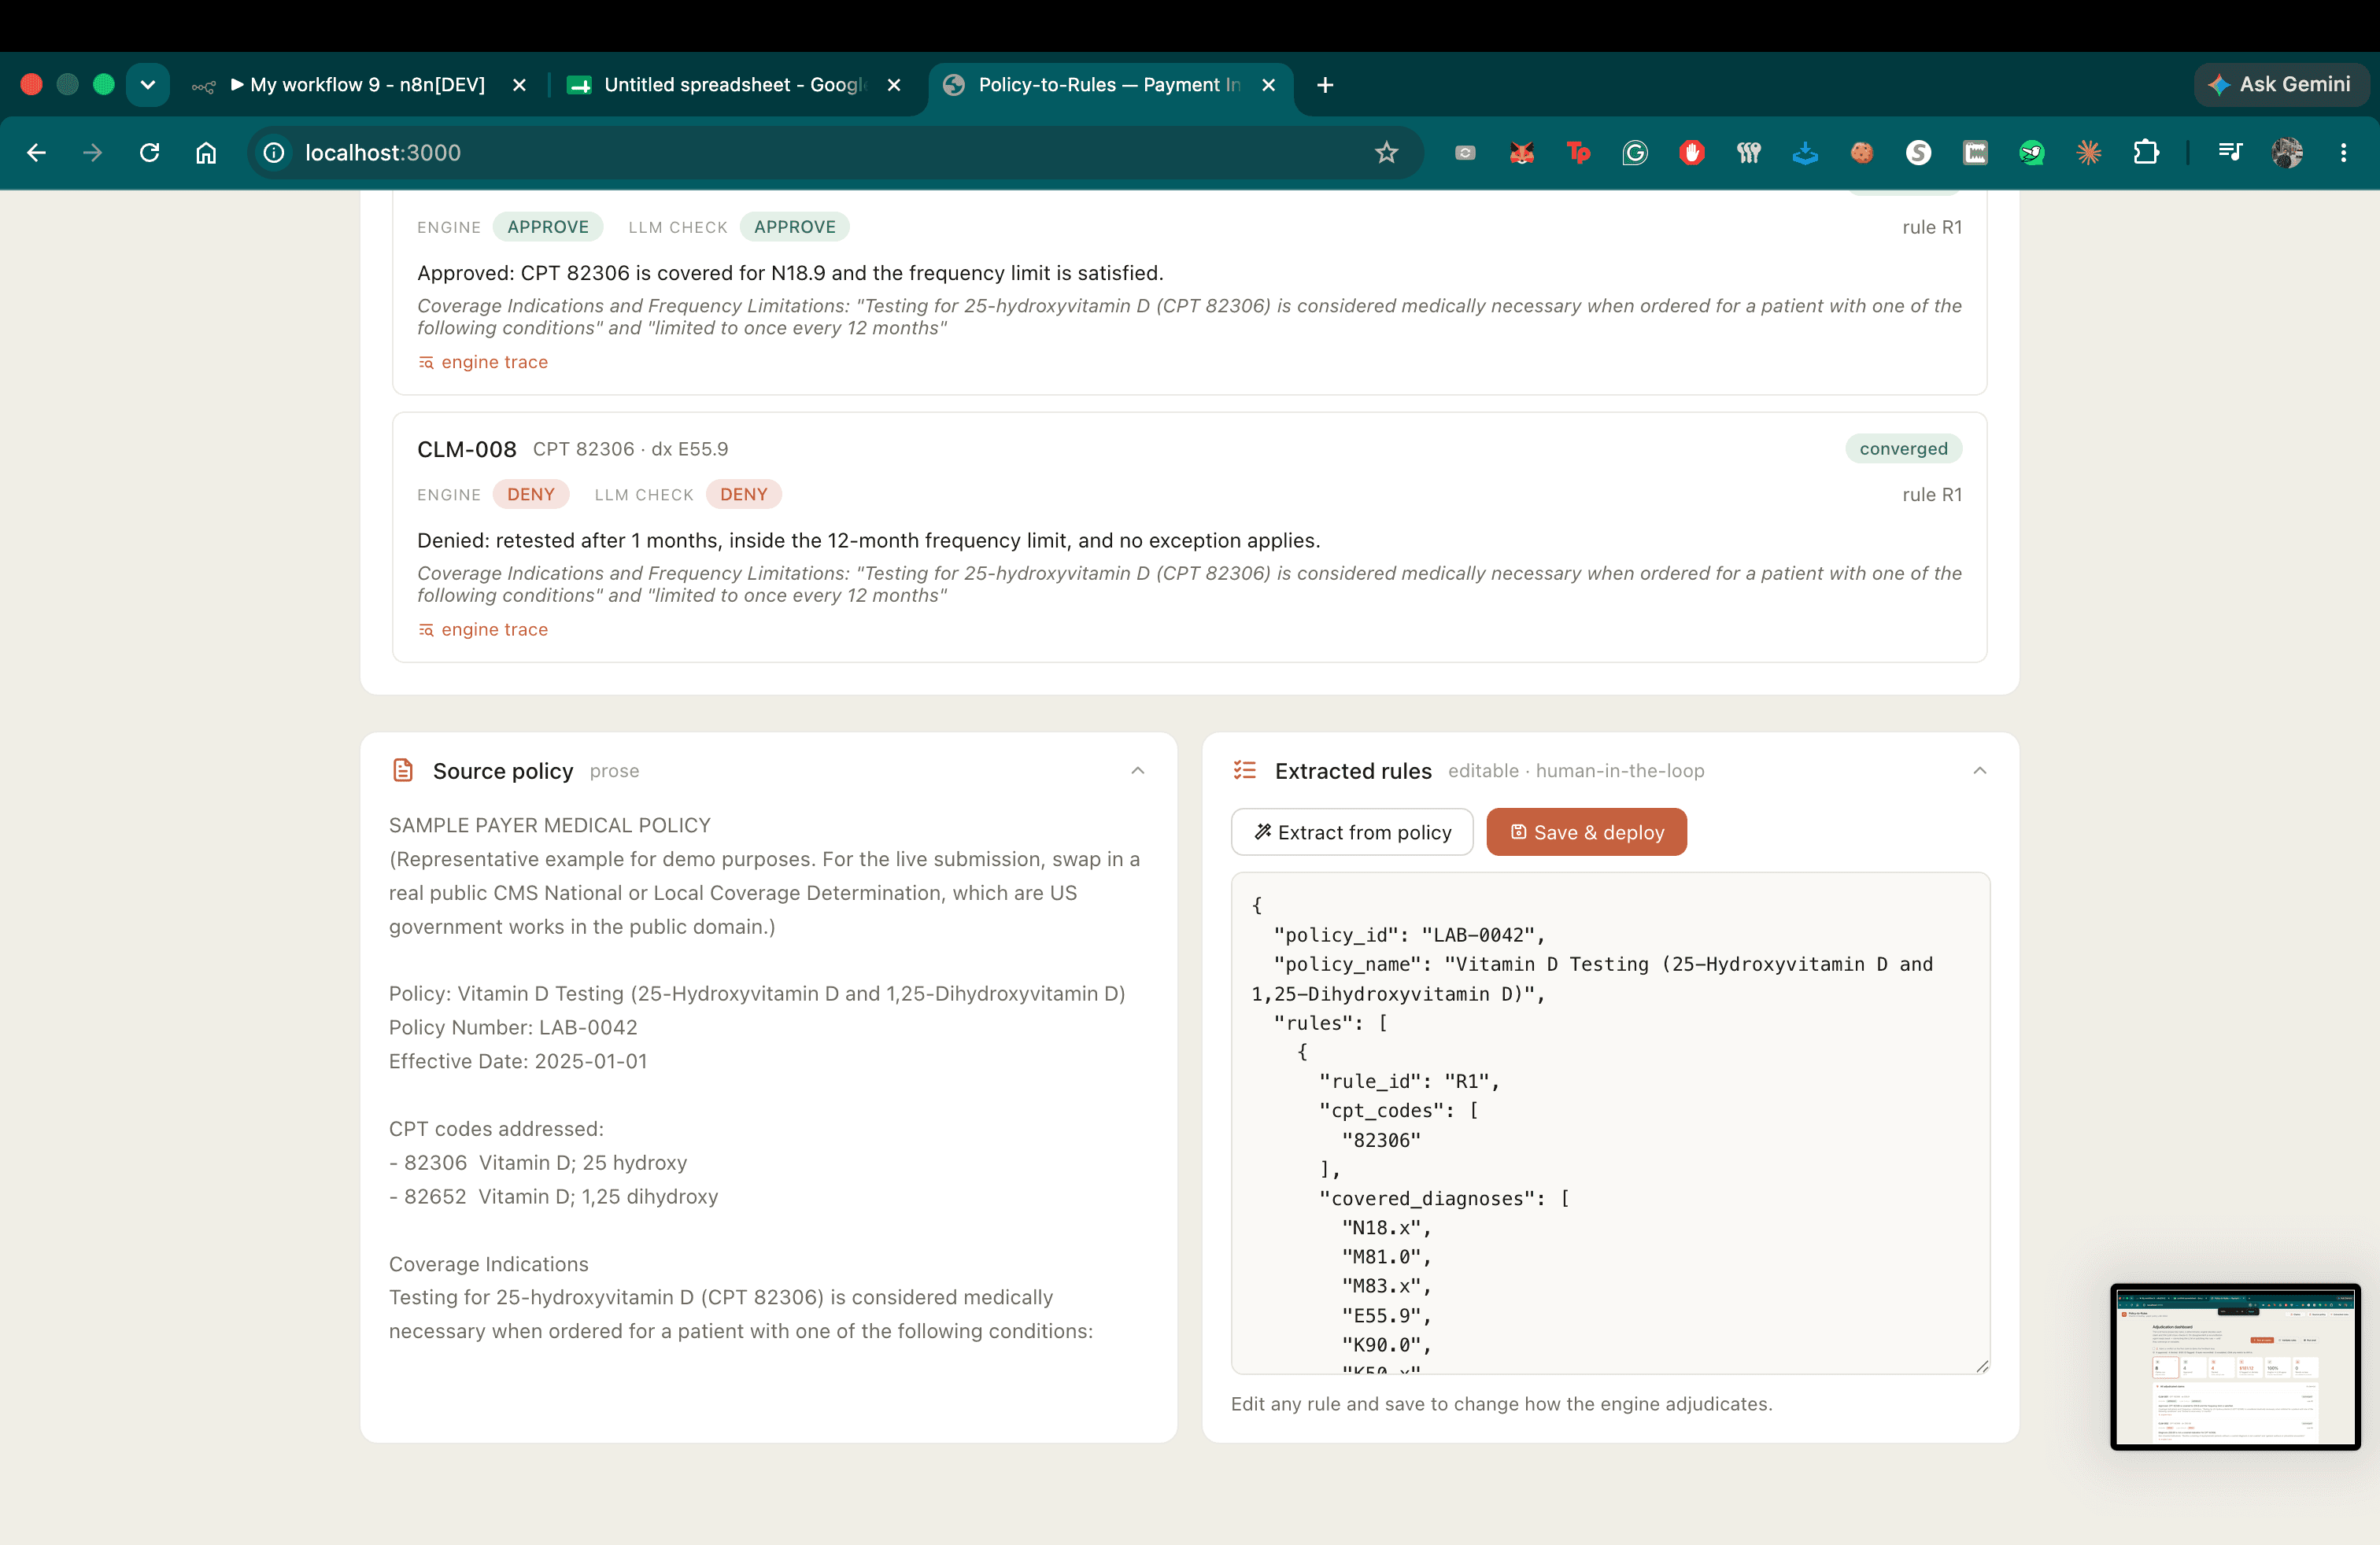2380x1545 pixels.
Task: Open engine trace for the N18.9 approved claim
Action: tap(483, 362)
